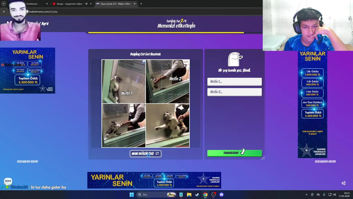353x199 pixels.
Task: Click Metin 2 caption on meme image
Action: pyautogui.click(x=175, y=79)
